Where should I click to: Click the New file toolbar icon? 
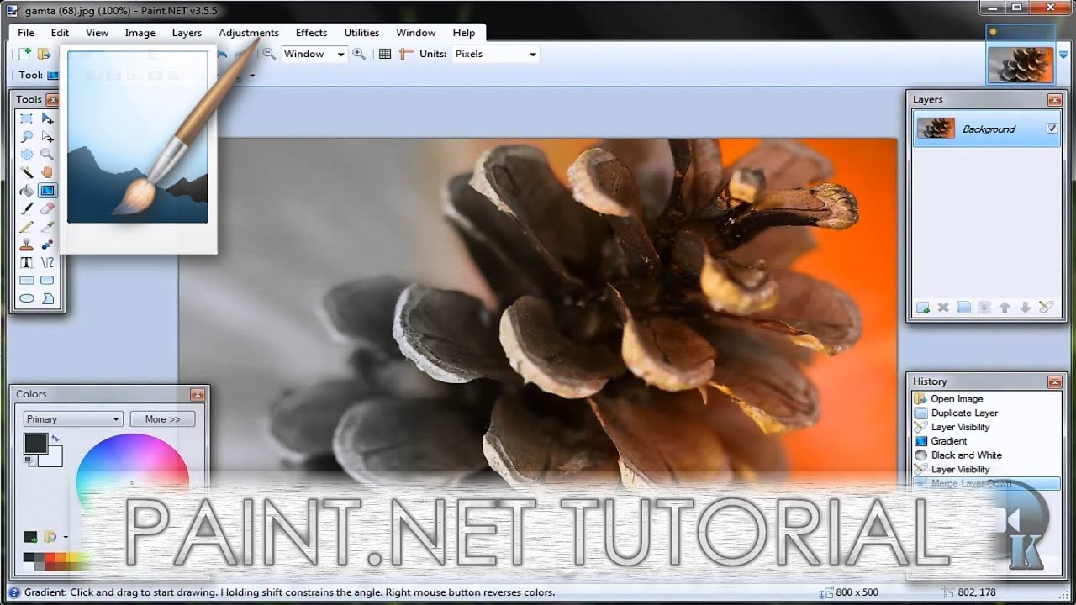pos(24,54)
